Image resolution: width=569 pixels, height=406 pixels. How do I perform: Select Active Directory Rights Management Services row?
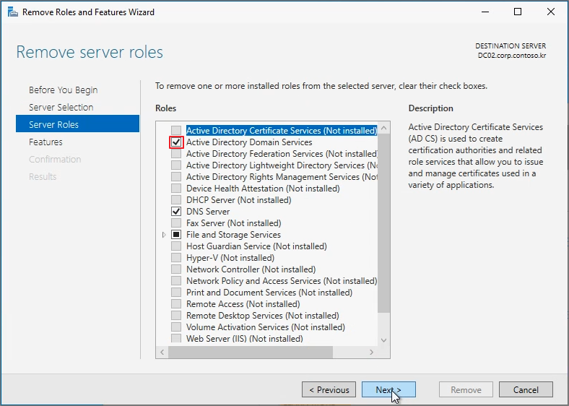coord(282,177)
